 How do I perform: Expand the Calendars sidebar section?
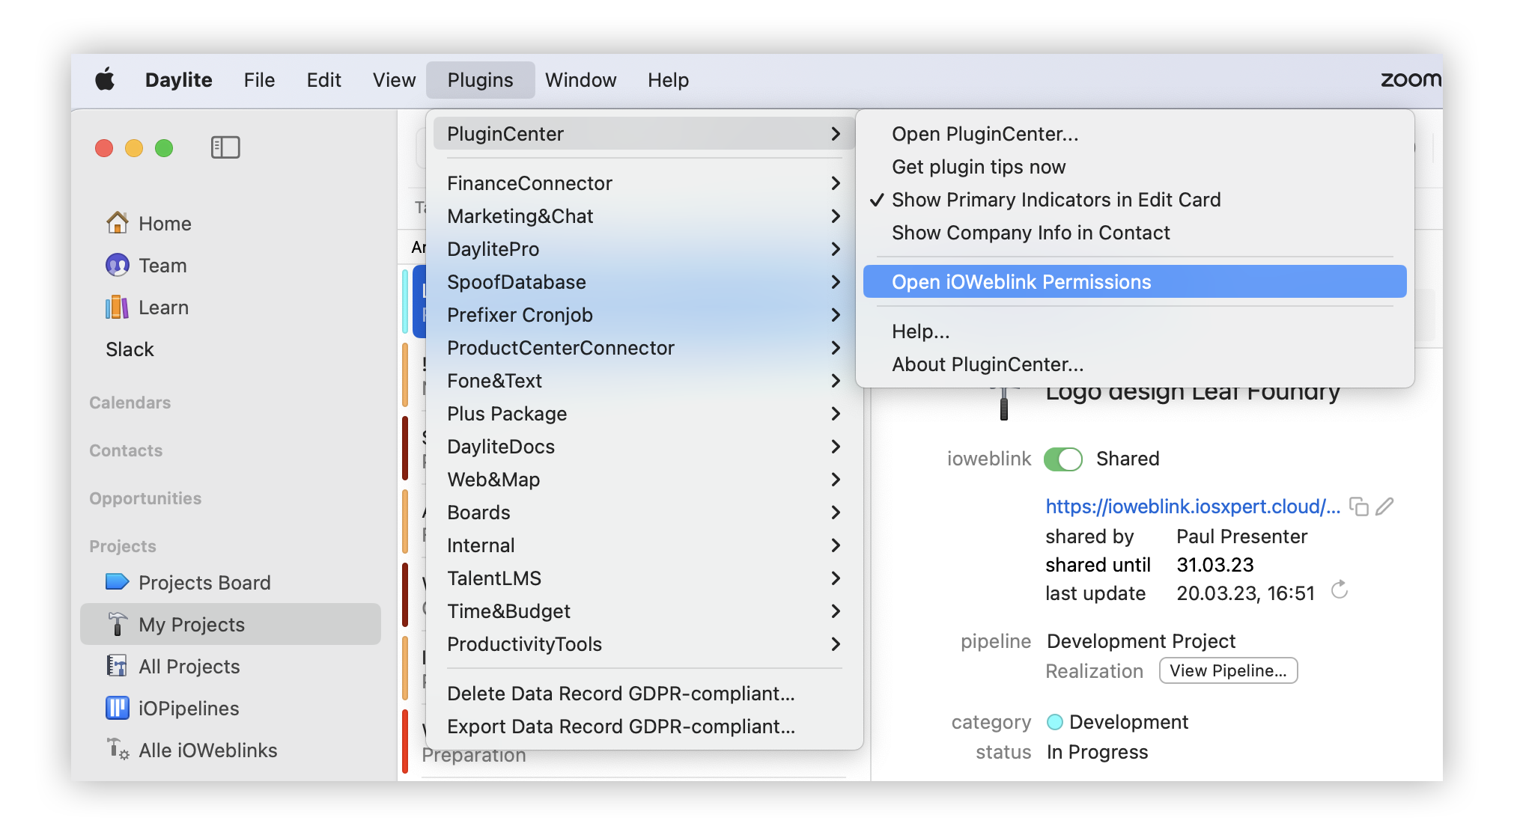point(130,403)
